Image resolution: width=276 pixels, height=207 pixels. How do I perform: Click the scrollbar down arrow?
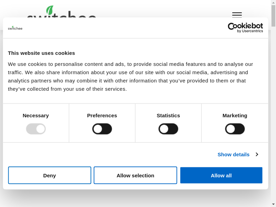273,204
